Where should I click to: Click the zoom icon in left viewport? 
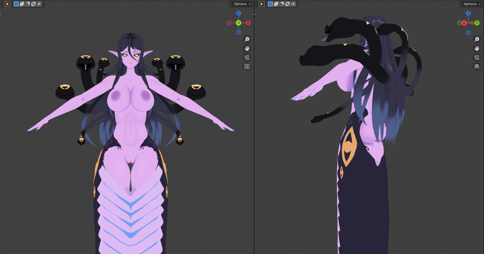pyautogui.click(x=247, y=39)
